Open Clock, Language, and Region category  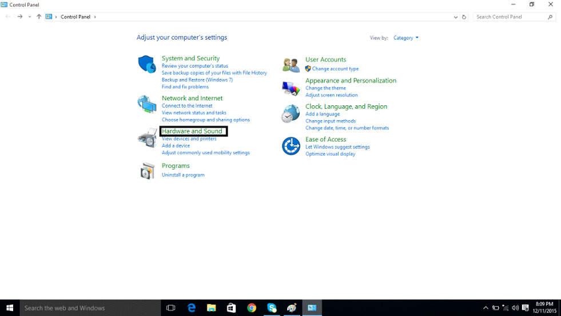[346, 106]
